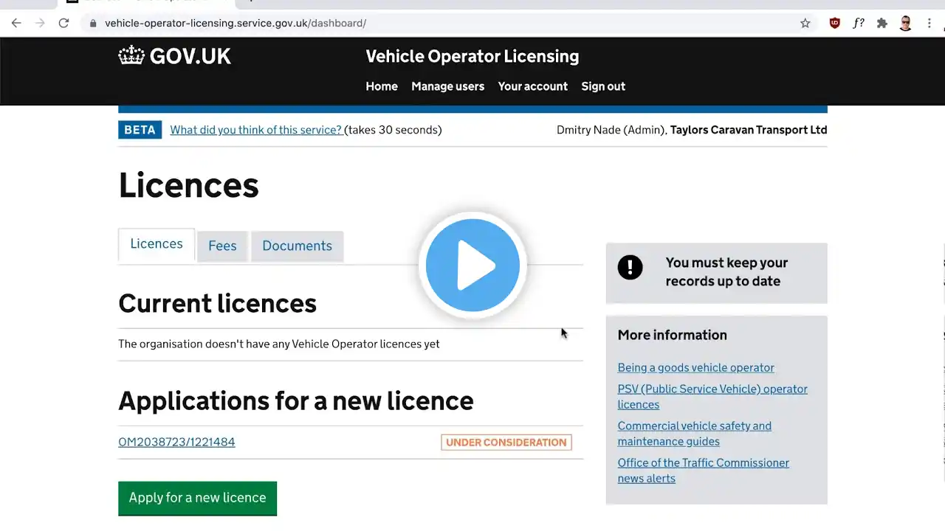Open Chrome three-dot menu

click(x=929, y=23)
